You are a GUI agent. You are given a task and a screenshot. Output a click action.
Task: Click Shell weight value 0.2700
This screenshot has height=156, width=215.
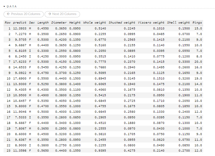click(184, 151)
